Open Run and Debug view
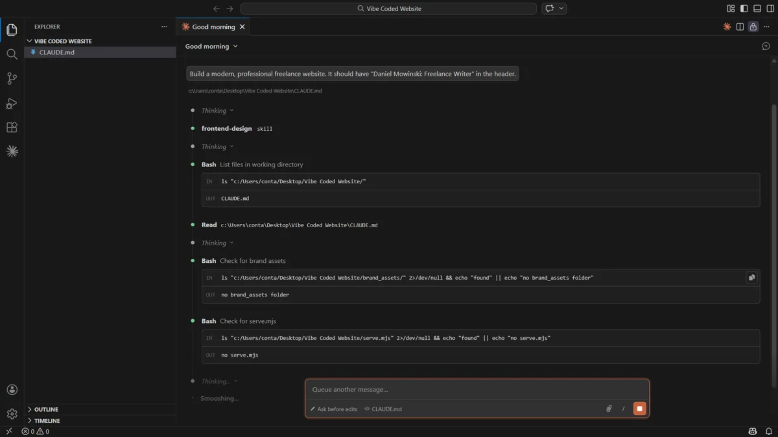 coord(12,103)
